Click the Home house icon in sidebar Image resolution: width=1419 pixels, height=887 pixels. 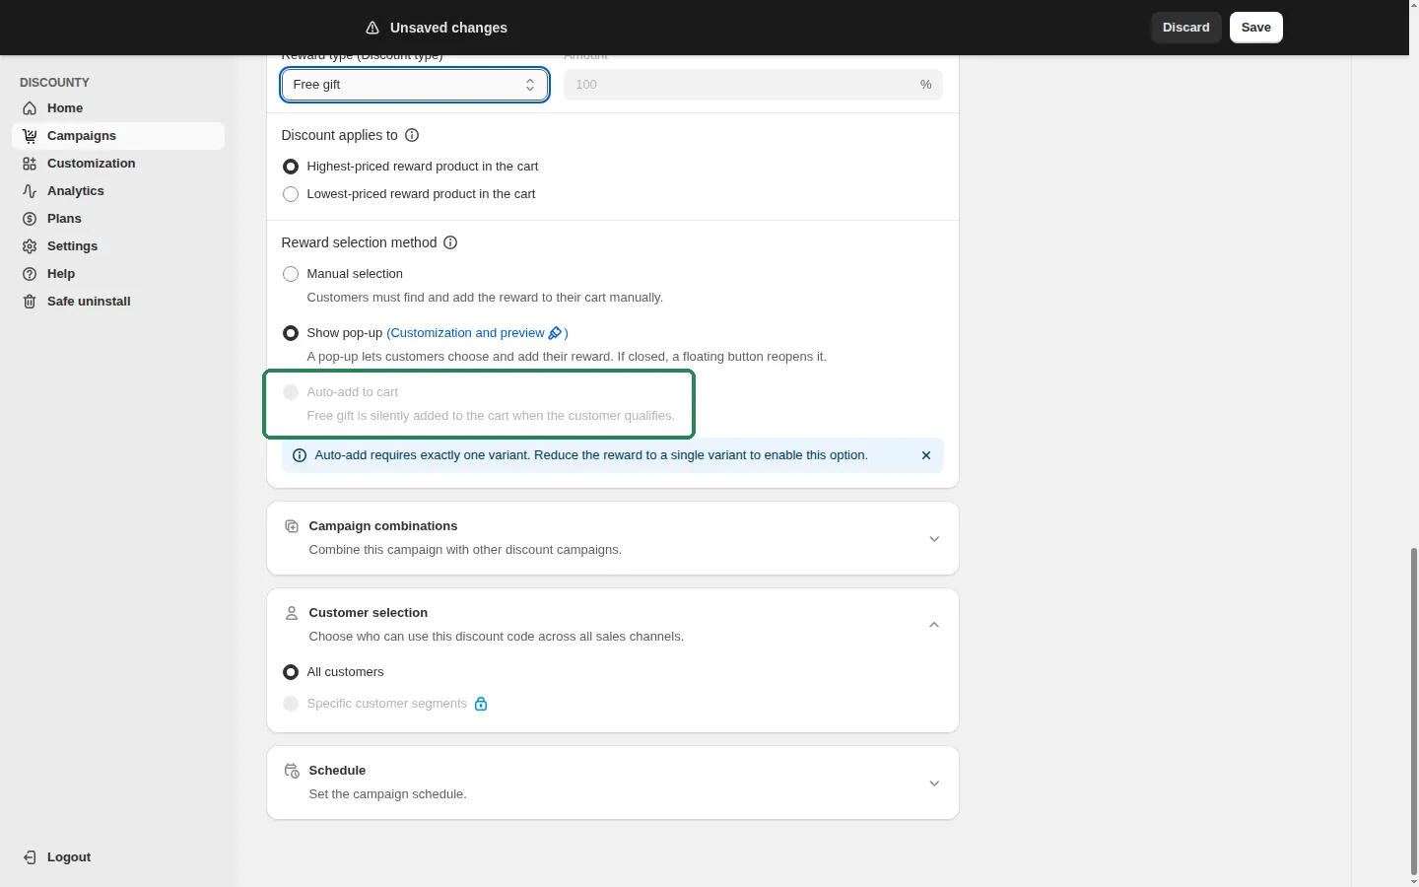pyautogui.click(x=30, y=108)
